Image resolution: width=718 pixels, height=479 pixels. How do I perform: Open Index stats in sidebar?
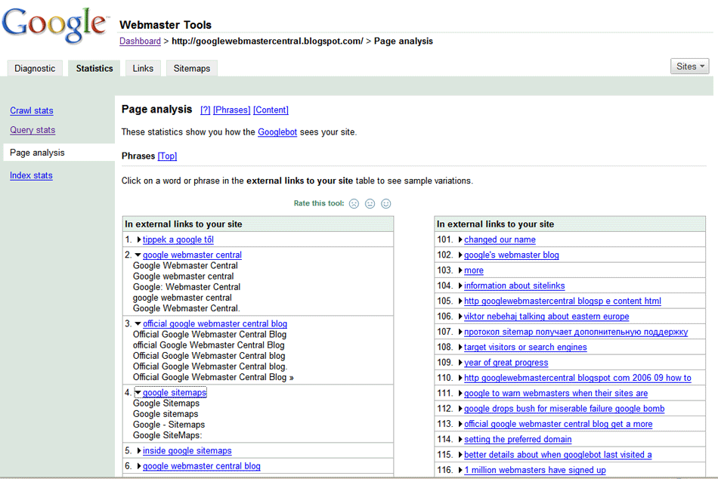point(31,175)
